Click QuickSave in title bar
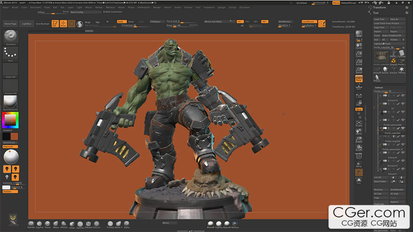 click(x=302, y=3)
